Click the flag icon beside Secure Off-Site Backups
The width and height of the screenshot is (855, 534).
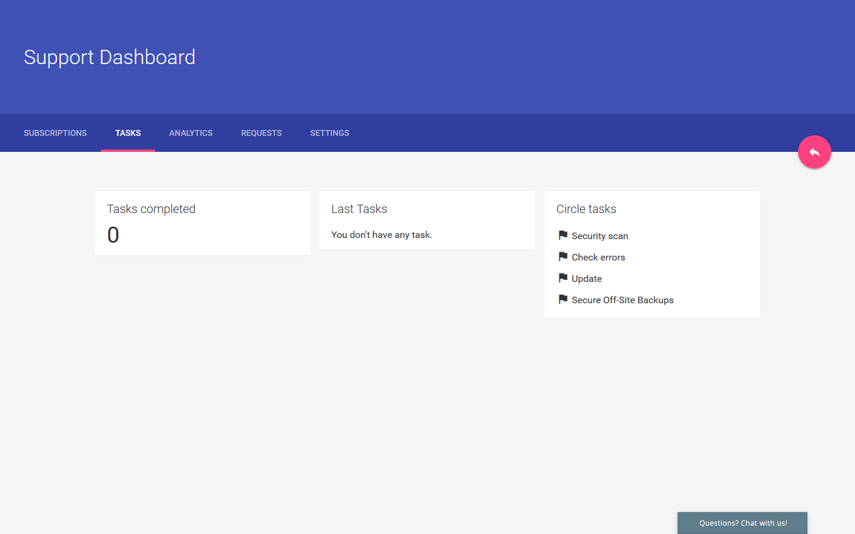click(x=563, y=299)
